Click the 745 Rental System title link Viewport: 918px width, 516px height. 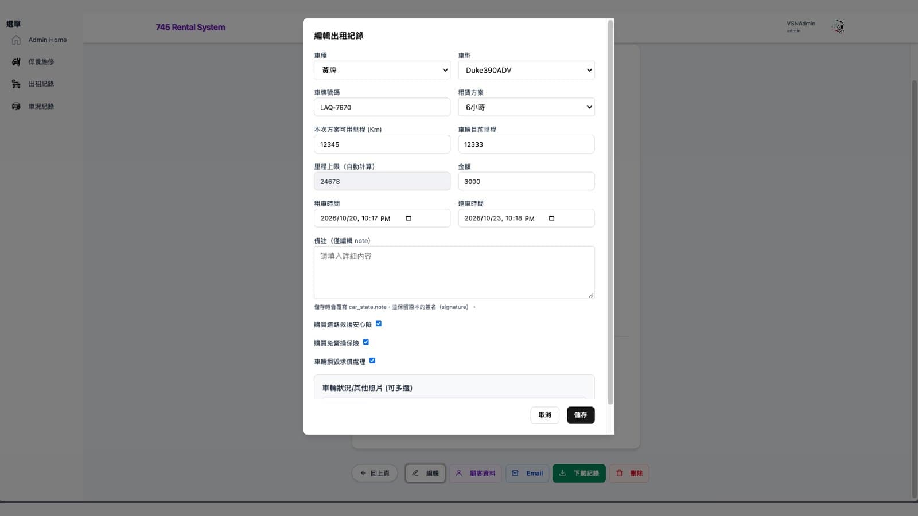click(x=190, y=27)
